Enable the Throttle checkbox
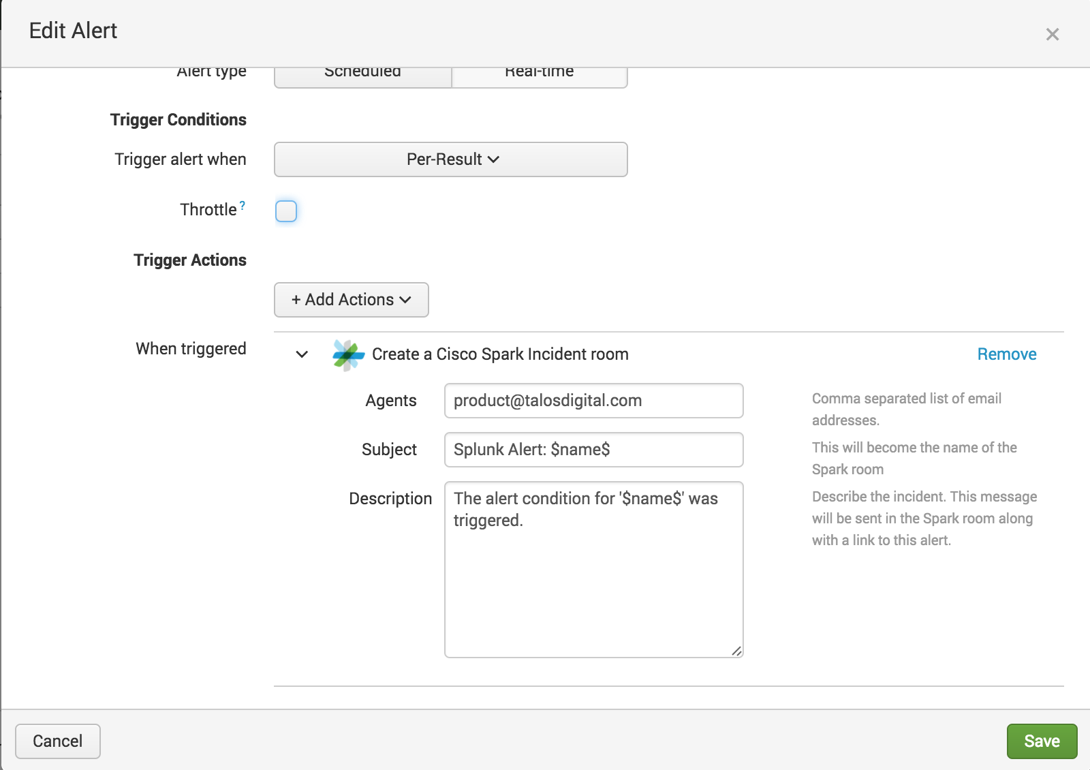1090x770 pixels. tap(286, 211)
